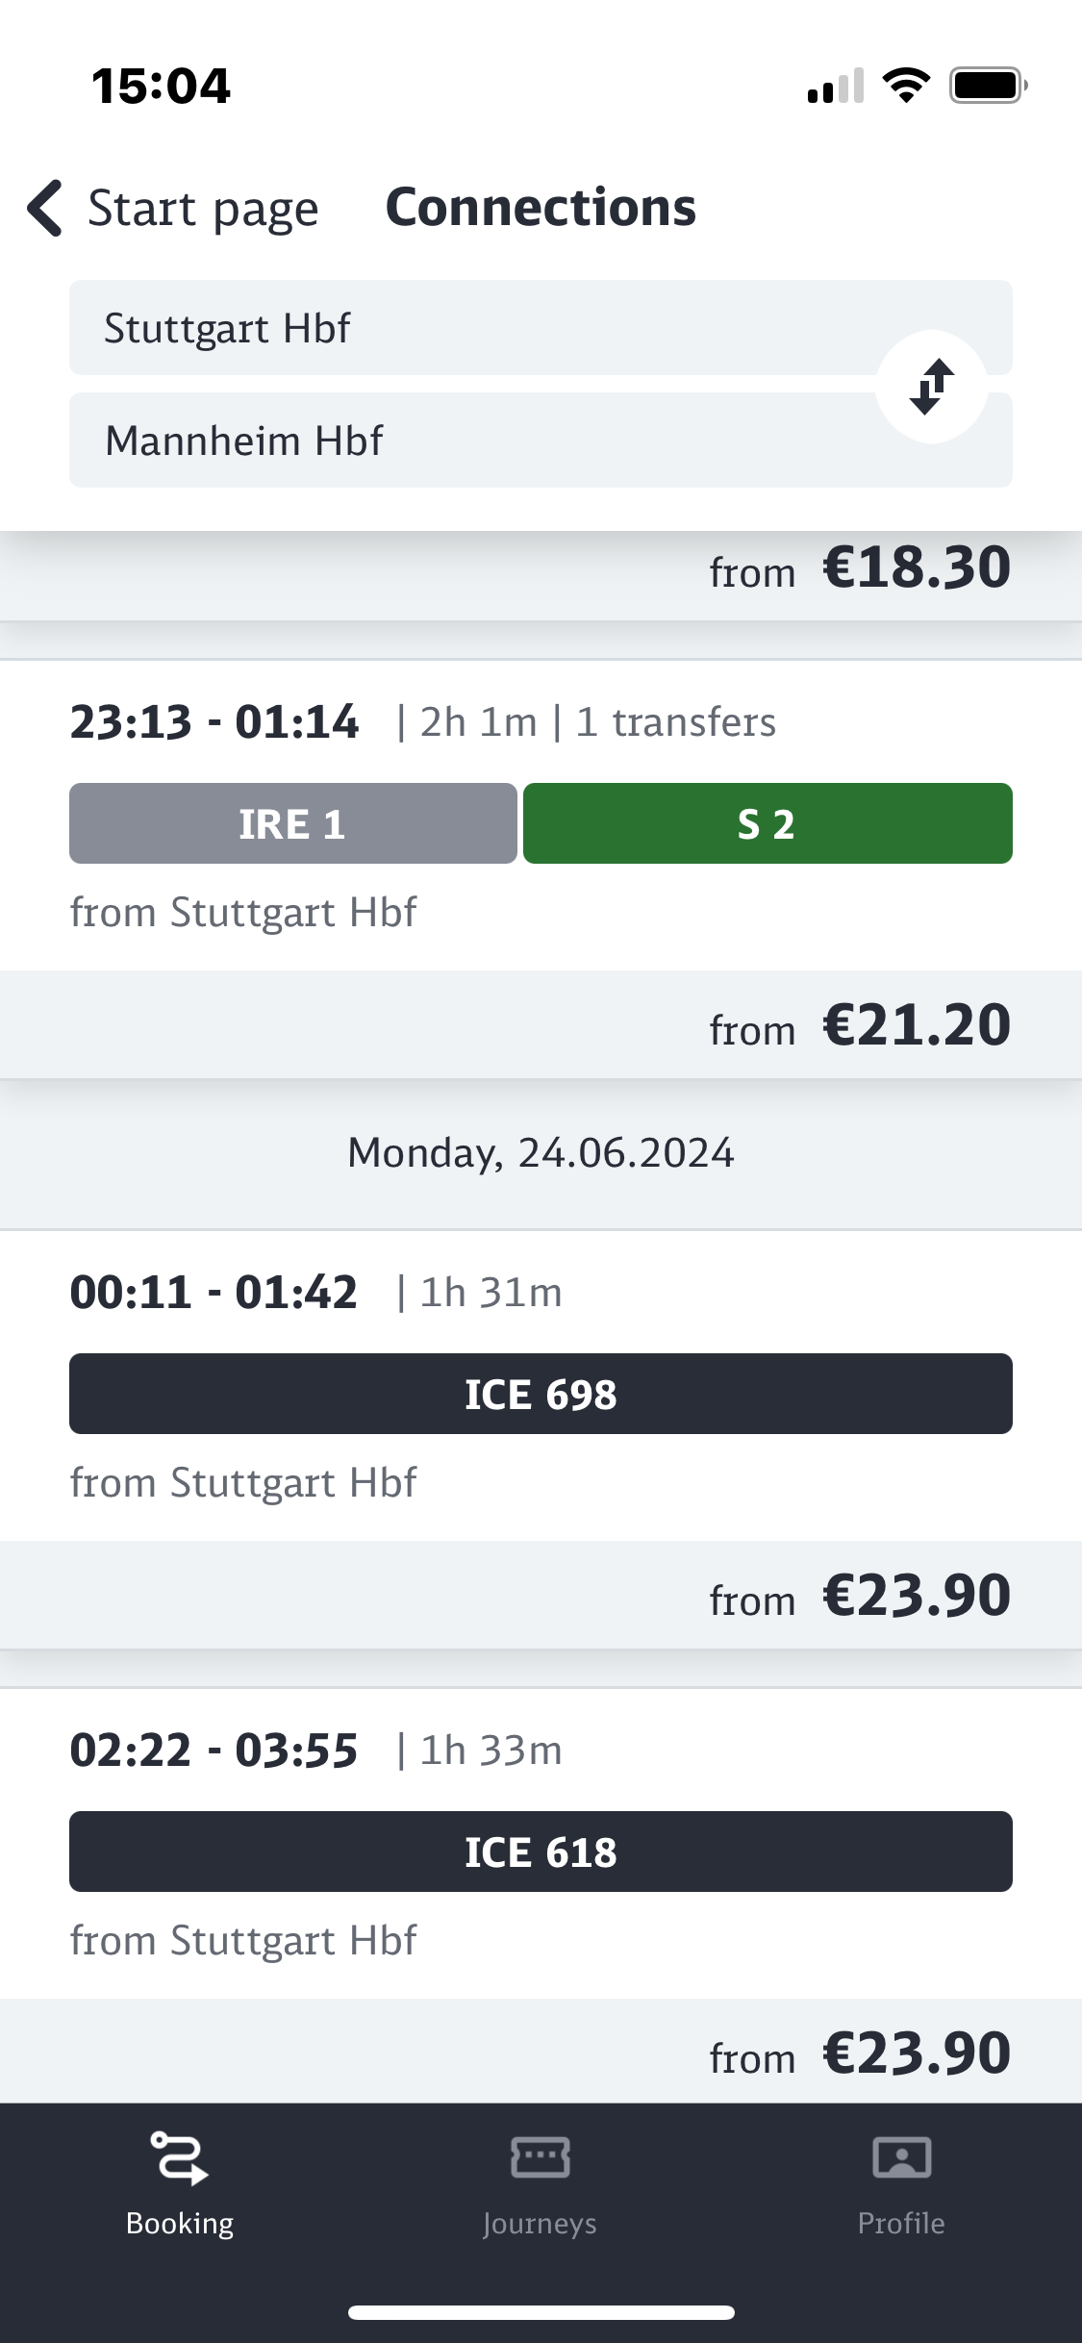Tap the Journeys ticket icon
This screenshot has width=1082, height=2343.
540,2157
